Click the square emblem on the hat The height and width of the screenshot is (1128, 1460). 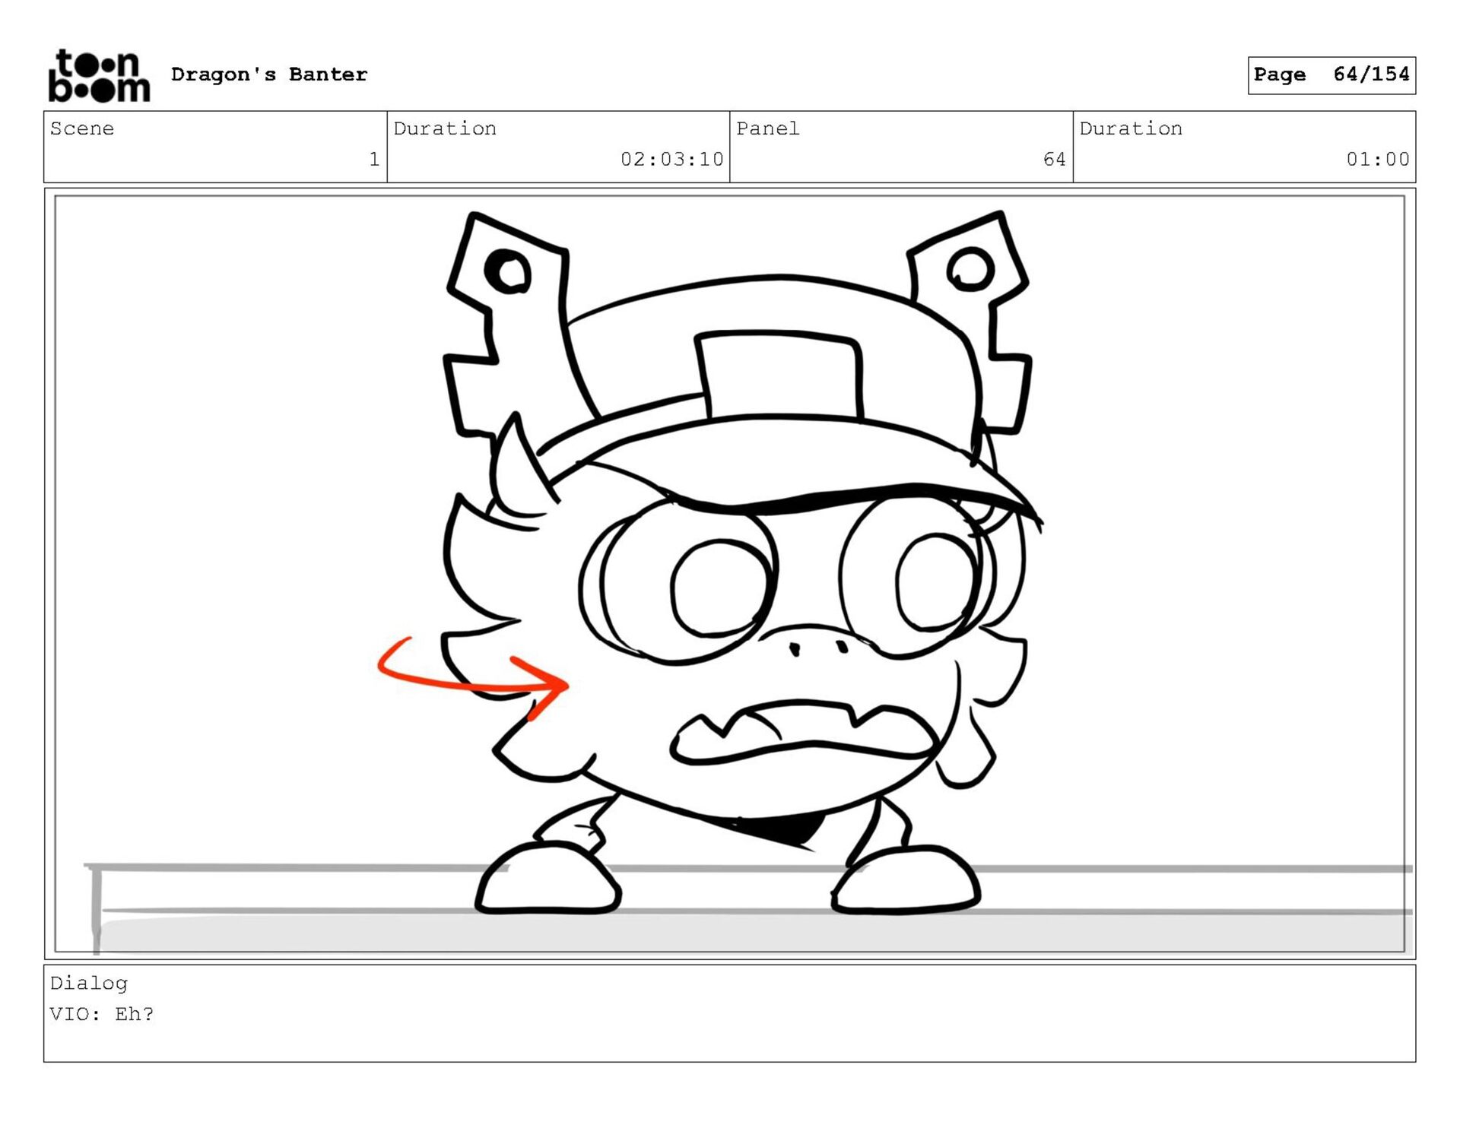point(779,374)
